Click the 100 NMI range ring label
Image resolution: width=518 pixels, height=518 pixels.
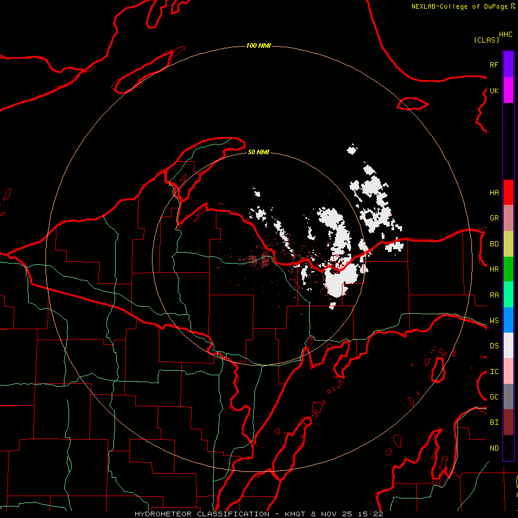tap(258, 45)
